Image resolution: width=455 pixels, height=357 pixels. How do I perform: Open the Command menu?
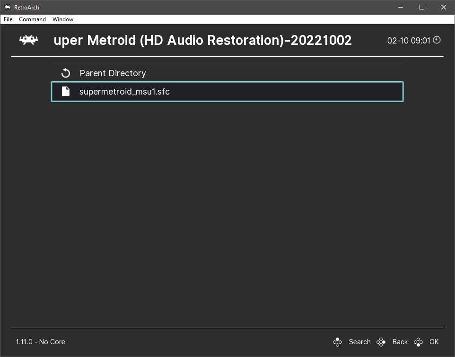32,19
